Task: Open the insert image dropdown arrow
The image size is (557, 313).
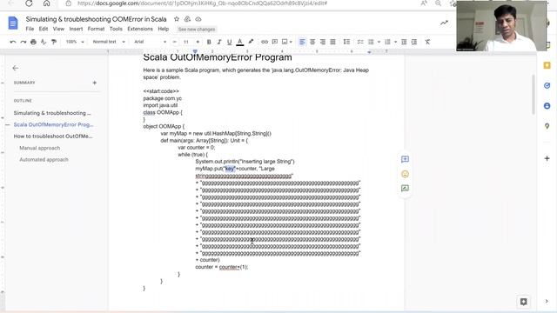Action: point(291,42)
